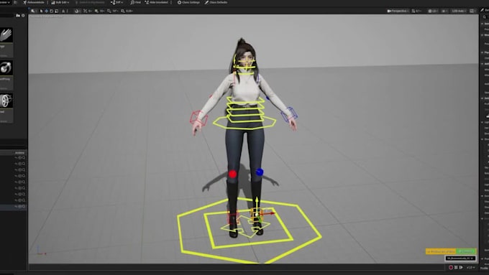The height and width of the screenshot is (275, 489).
Task: Click the wheel thumbnail in left panel
Action: tap(6, 101)
